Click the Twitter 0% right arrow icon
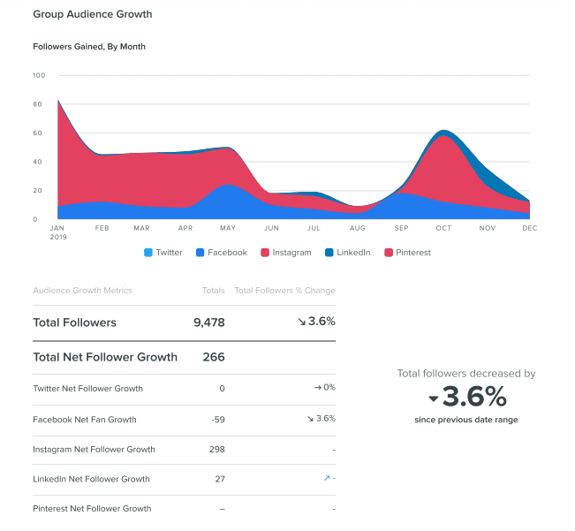This screenshot has width=575, height=531. point(317,388)
